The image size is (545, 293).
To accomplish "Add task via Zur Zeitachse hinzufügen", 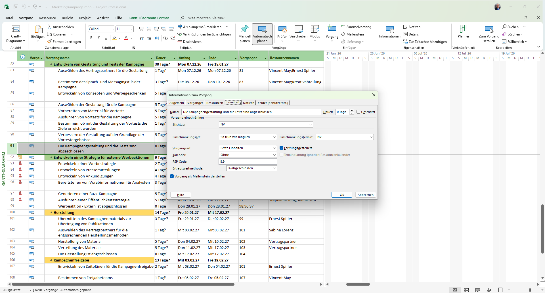I will (425, 41).
